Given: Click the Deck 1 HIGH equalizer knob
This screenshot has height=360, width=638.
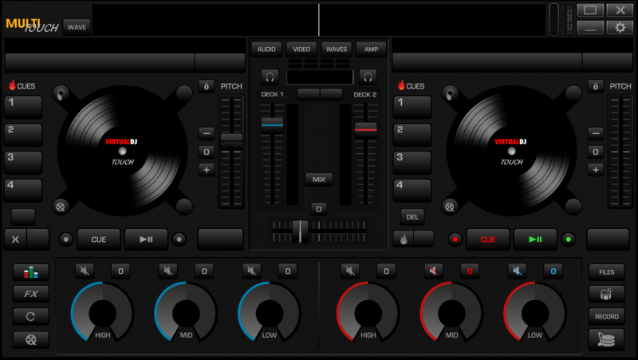Looking at the screenshot, I should (103, 312).
